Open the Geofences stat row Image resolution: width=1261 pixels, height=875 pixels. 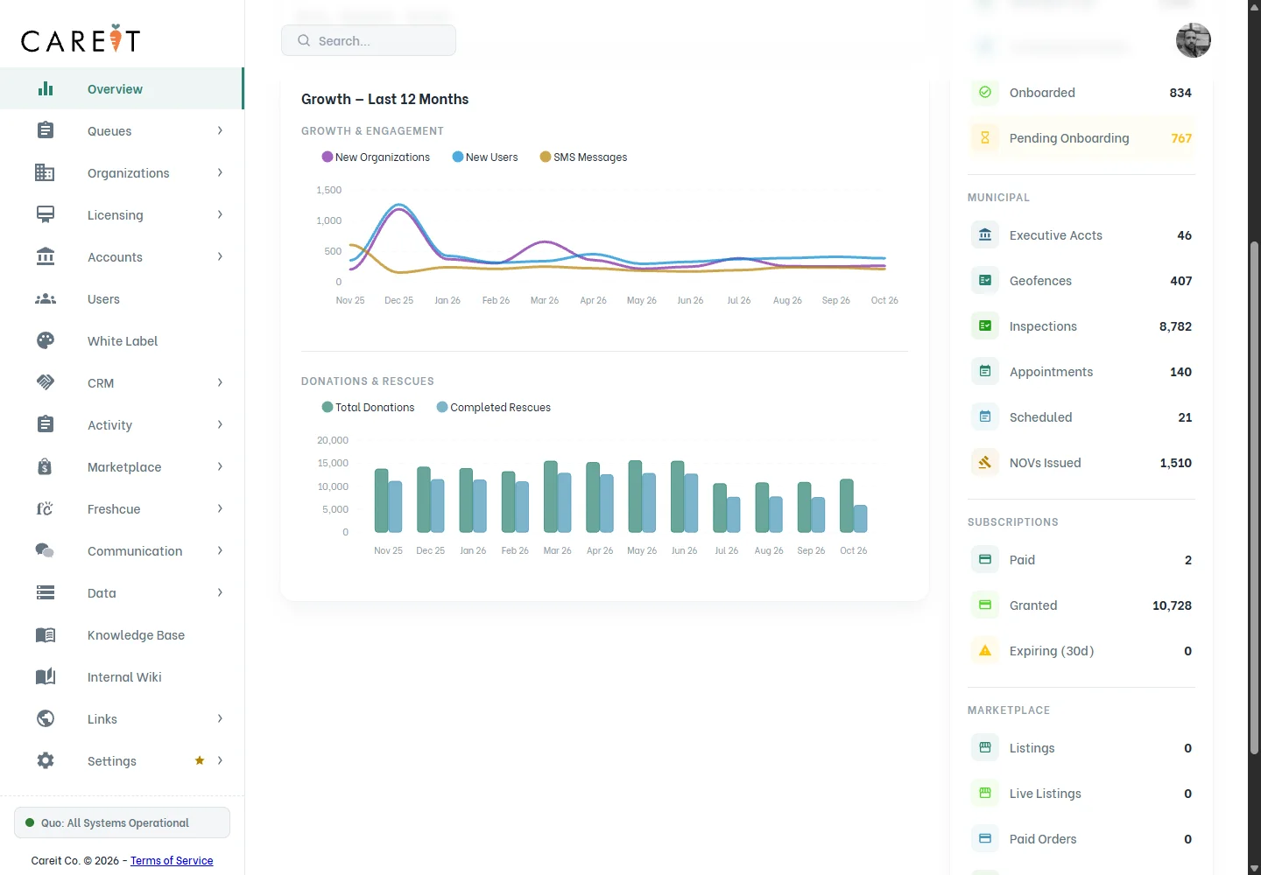pos(1081,280)
